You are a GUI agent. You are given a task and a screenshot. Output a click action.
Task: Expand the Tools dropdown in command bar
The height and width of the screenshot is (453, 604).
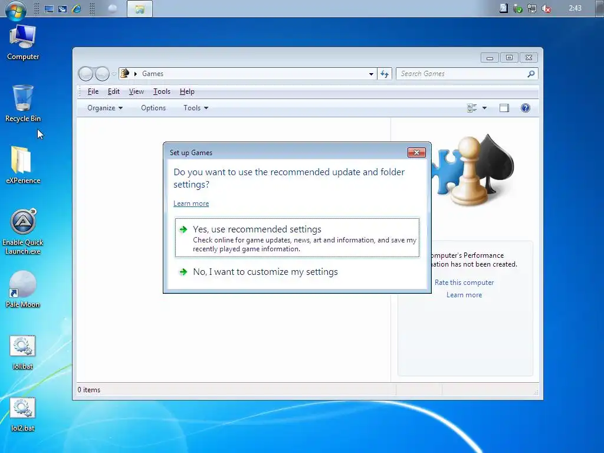click(x=196, y=108)
